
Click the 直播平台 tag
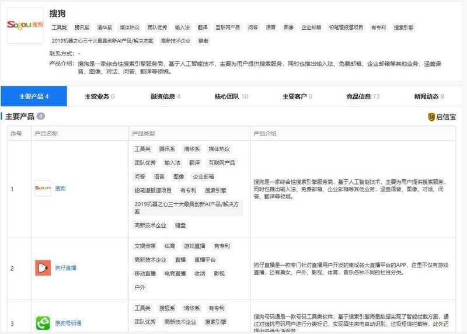(x=205, y=260)
